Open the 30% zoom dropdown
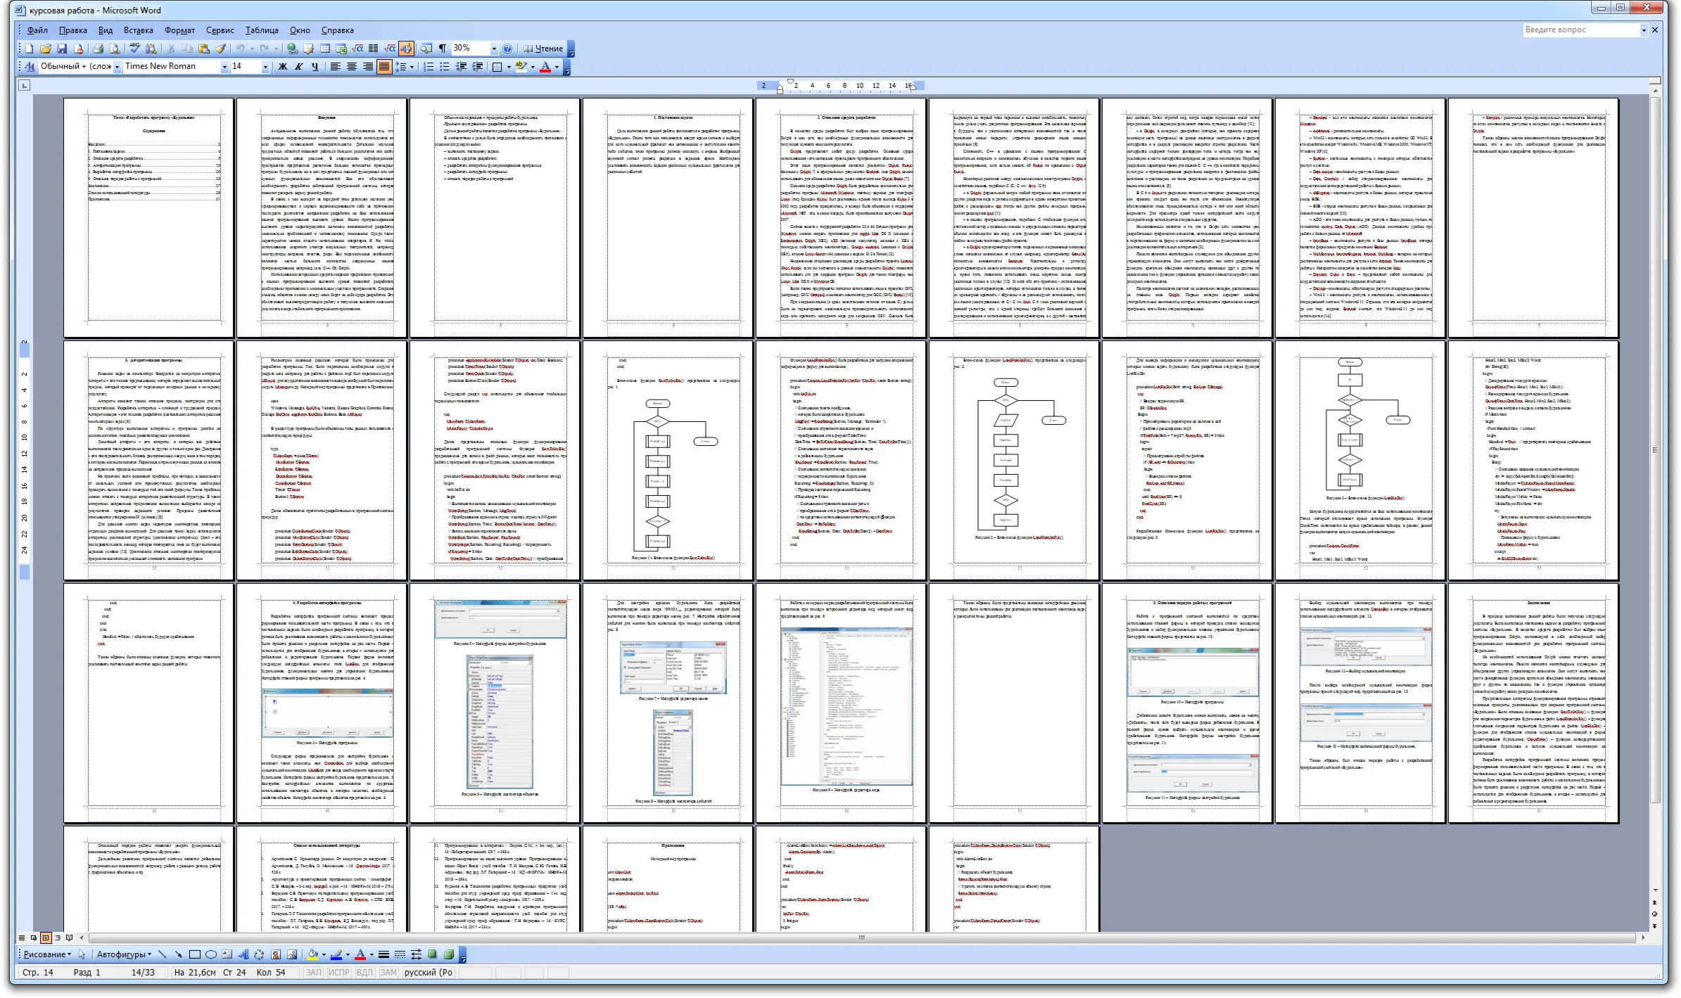The image size is (1681, 998). click(x=494, y=49)
